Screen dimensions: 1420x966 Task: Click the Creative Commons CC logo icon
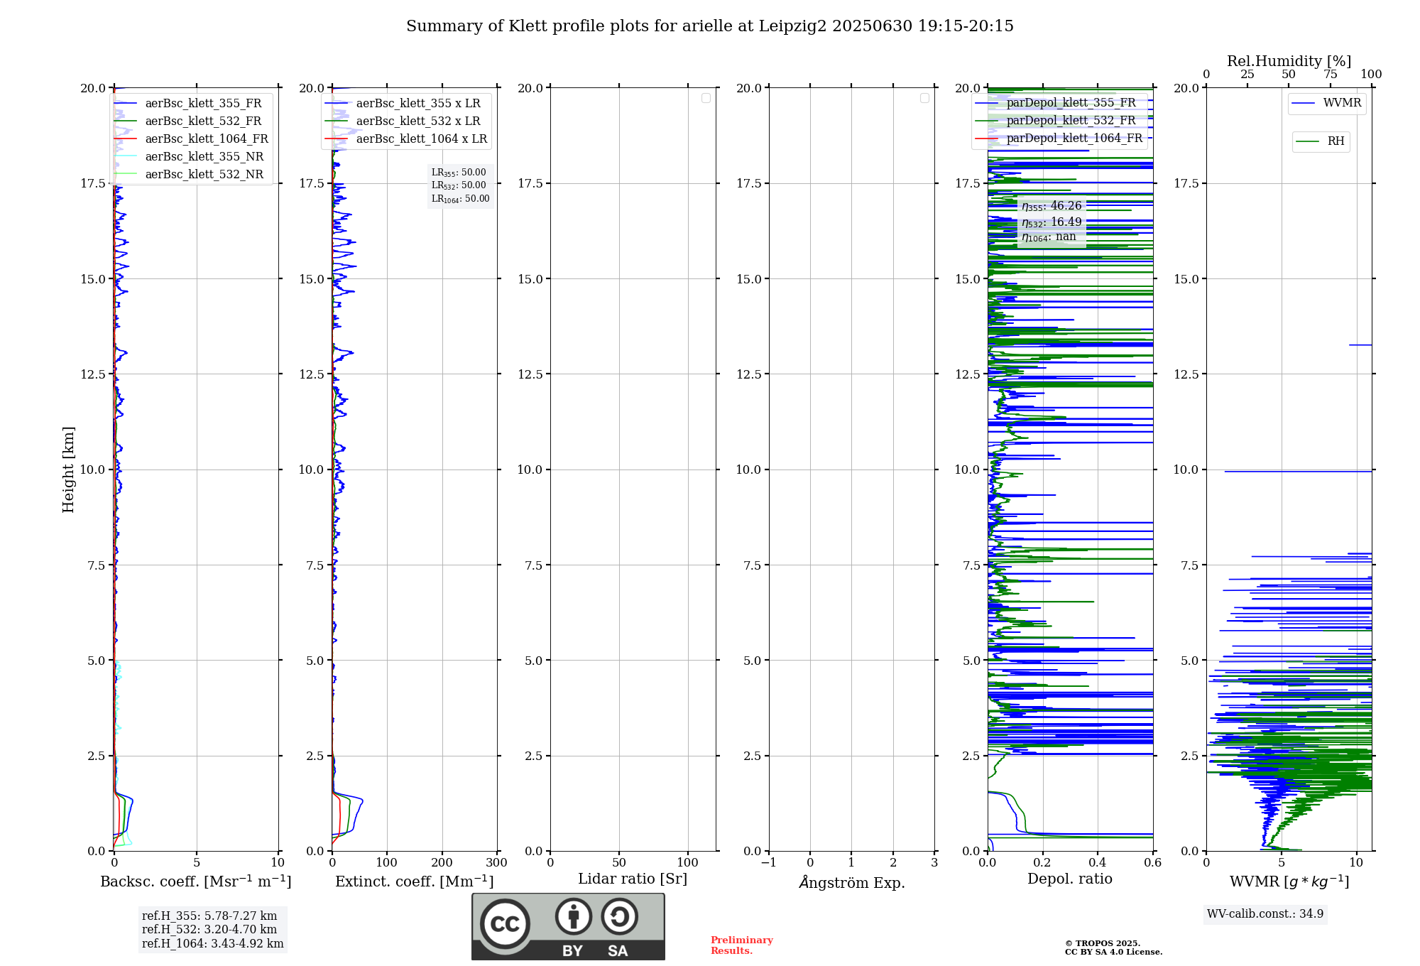505,923
